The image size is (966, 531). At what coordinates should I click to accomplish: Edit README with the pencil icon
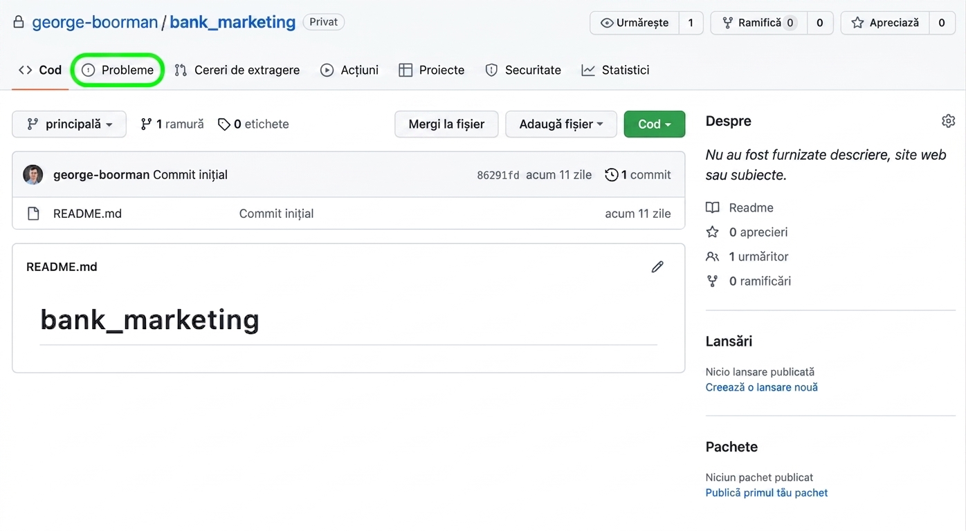point(657,267)
